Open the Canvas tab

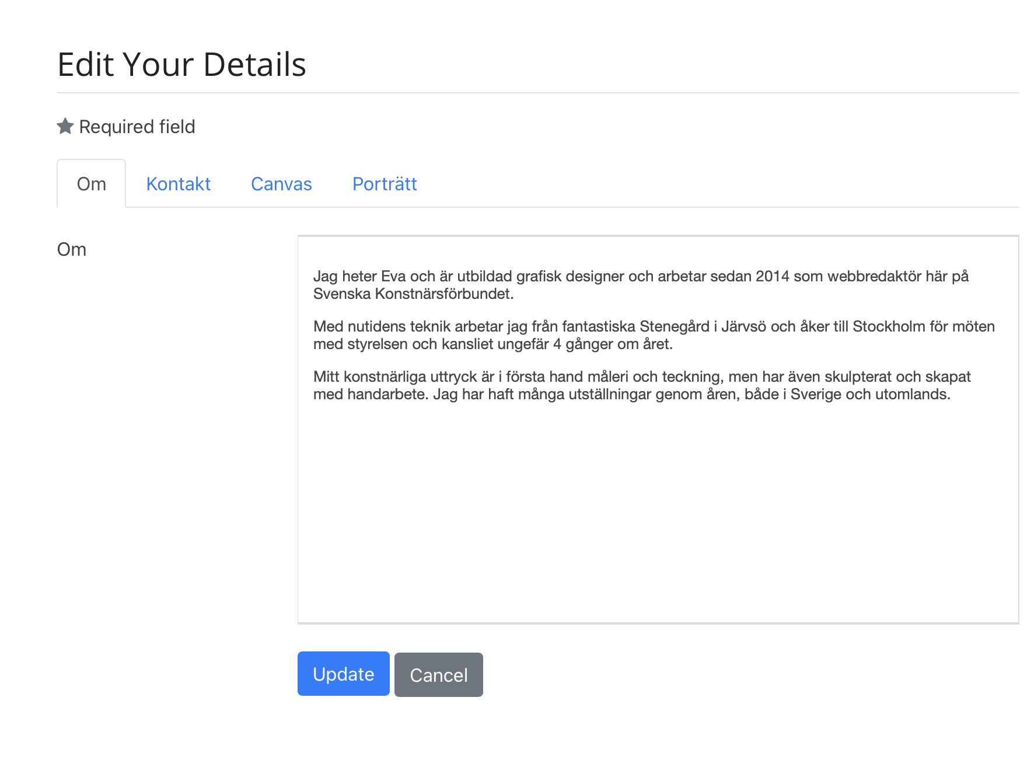[x=281, y=184]
